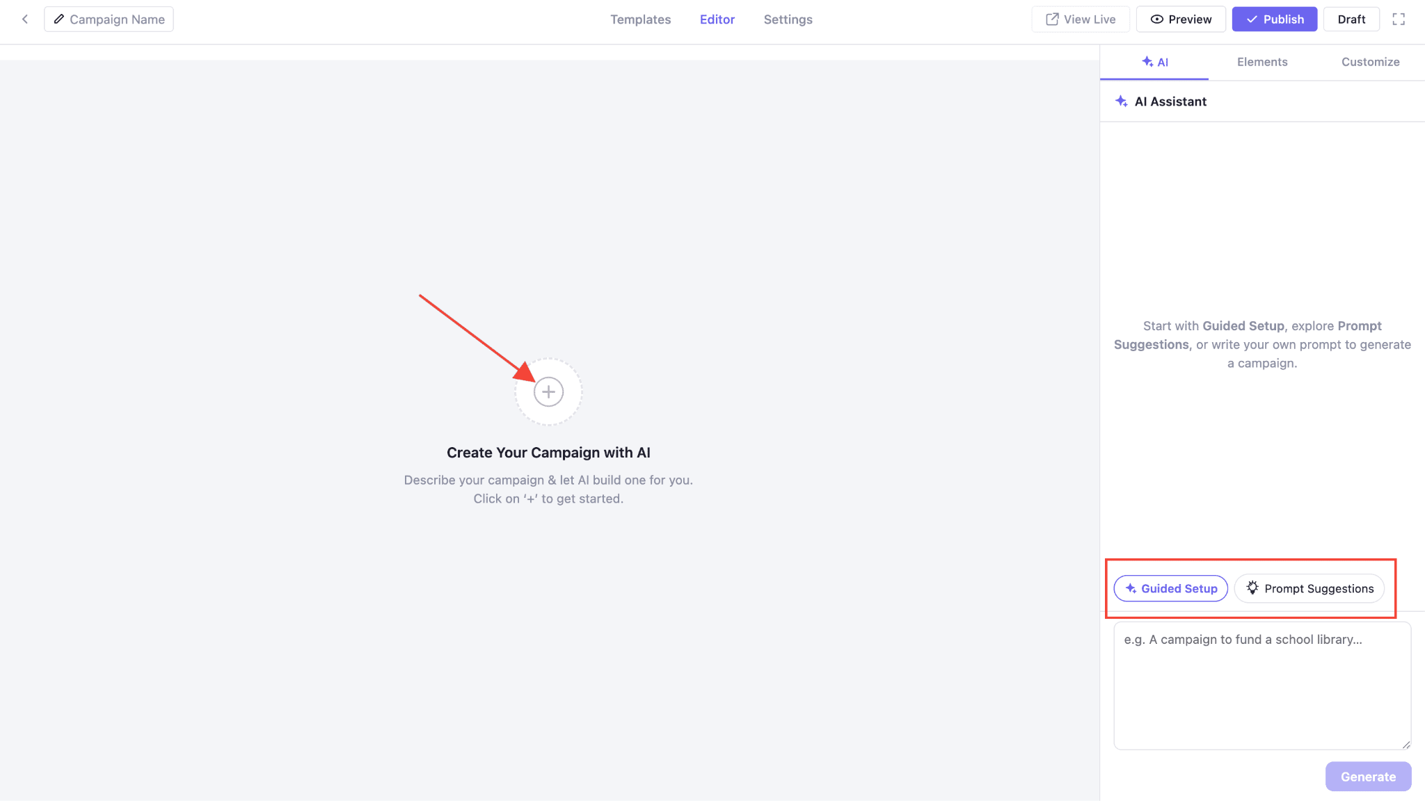Click the View Live button
1425x801 pixels.
coord(1081,19)
